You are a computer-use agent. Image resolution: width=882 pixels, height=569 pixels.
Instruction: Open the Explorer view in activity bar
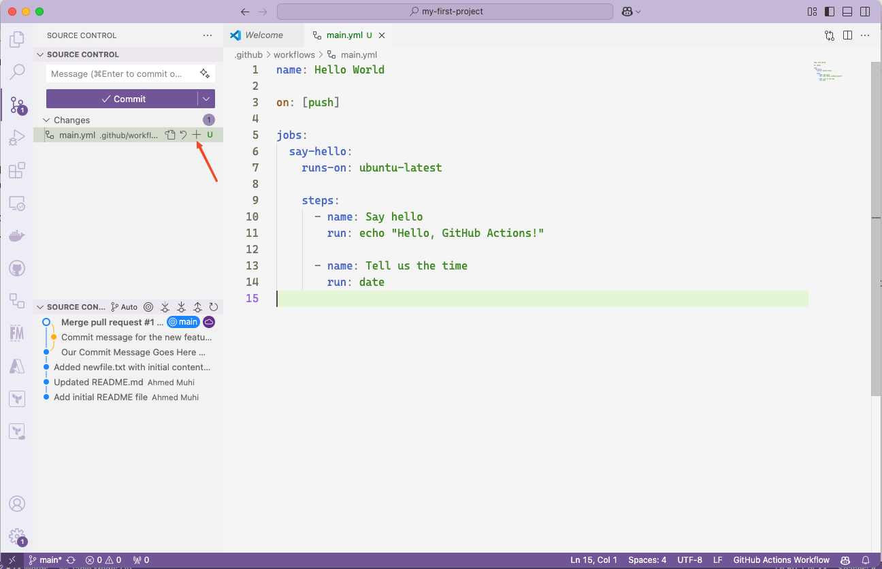pos(17,39)
